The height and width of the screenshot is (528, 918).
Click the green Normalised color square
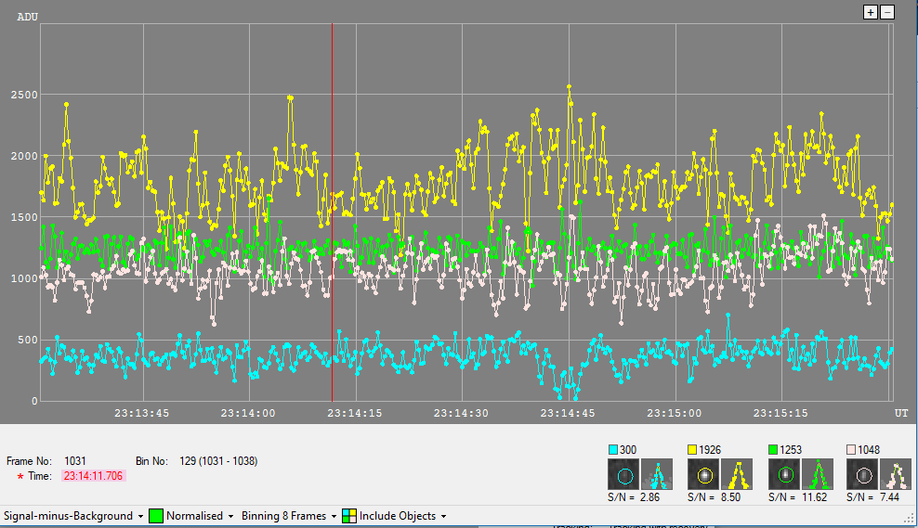pyautogui.click(x=156, y=516)
